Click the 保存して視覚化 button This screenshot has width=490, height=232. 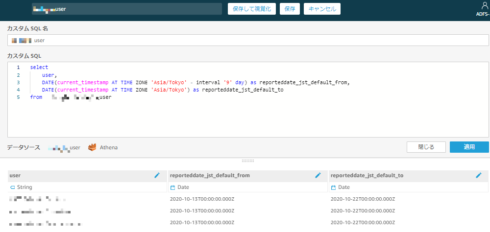(x=252, y=9)
